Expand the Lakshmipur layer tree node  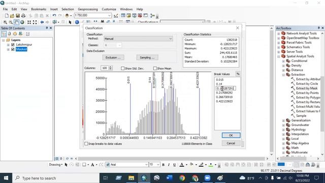click(x=8, y=45)
